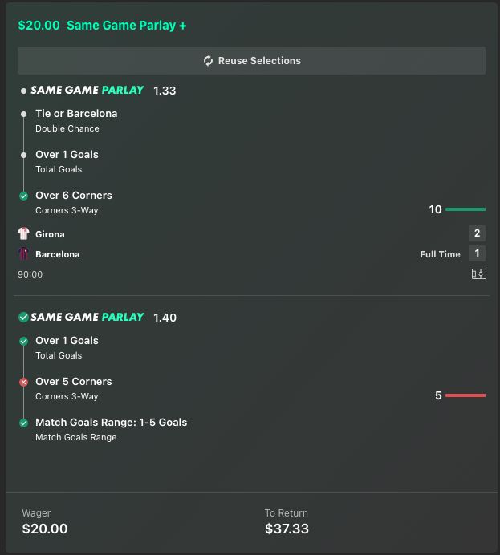This screenshot has height=555, width=500.
Task: Click the second Same Game Parlay 1.40 header
Action: click(96, 318)
